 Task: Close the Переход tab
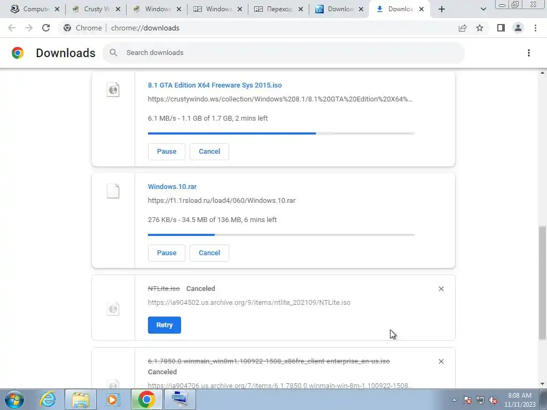pos(301,10)
